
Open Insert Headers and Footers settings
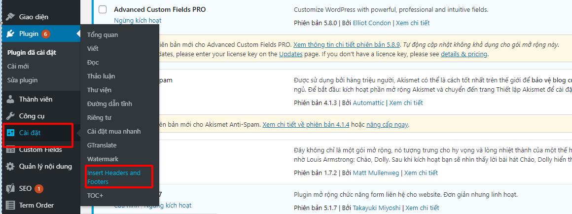[114, 177]
